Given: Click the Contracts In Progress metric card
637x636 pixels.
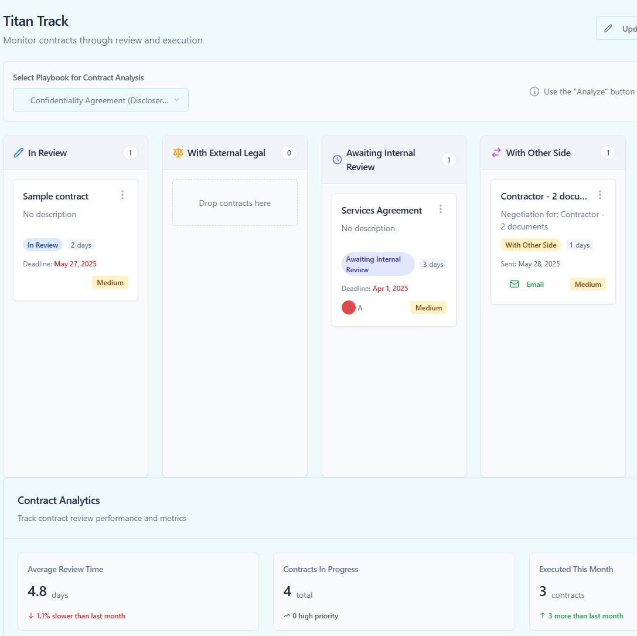Looking at the screenshot, I should coord(394,591).
